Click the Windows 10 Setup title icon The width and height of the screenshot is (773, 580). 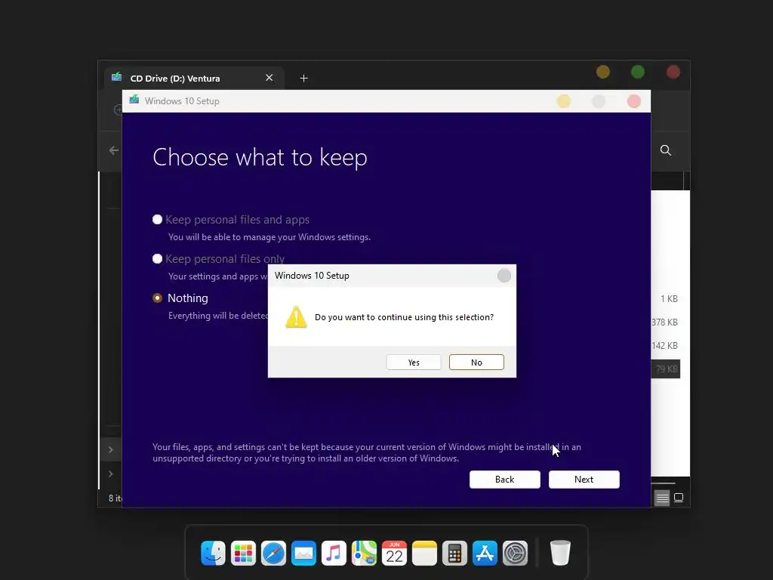134,100
